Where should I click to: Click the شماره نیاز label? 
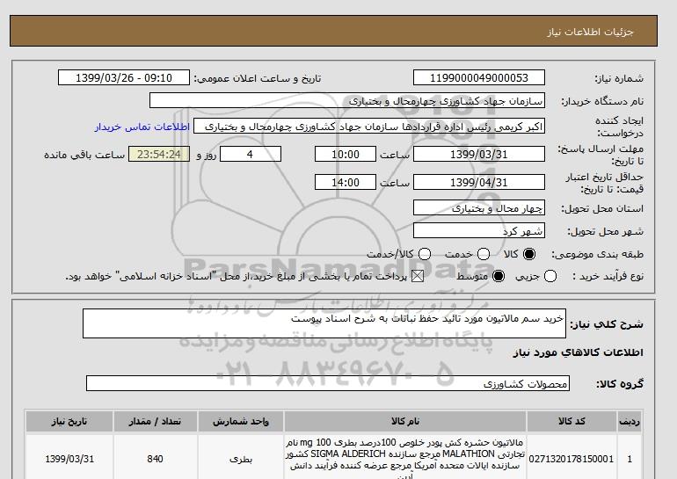[x=619, y=78]
